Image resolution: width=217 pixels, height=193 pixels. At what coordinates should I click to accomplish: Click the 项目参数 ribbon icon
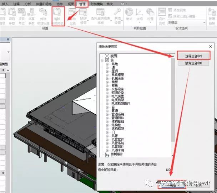tap(12, 16)
